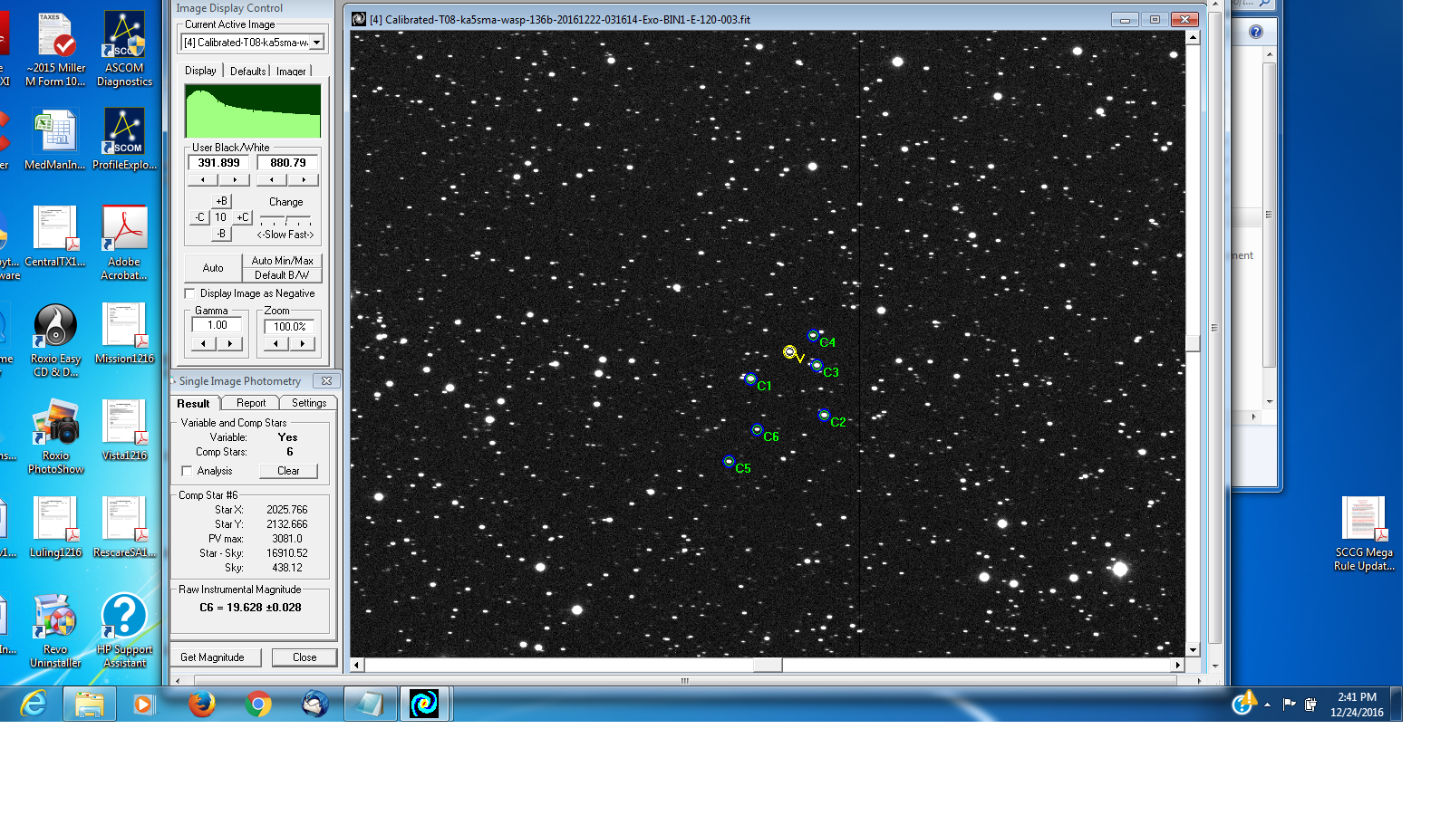The height and width of the screenshot is (815, 1450).
Task: Click the black level value field
Action: click(x=218, y=163)
